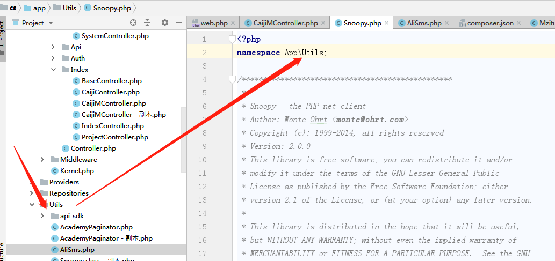Expand the Middleware folder
The height and width of the screenshot is (261, 555).
(x=42, y=160)
